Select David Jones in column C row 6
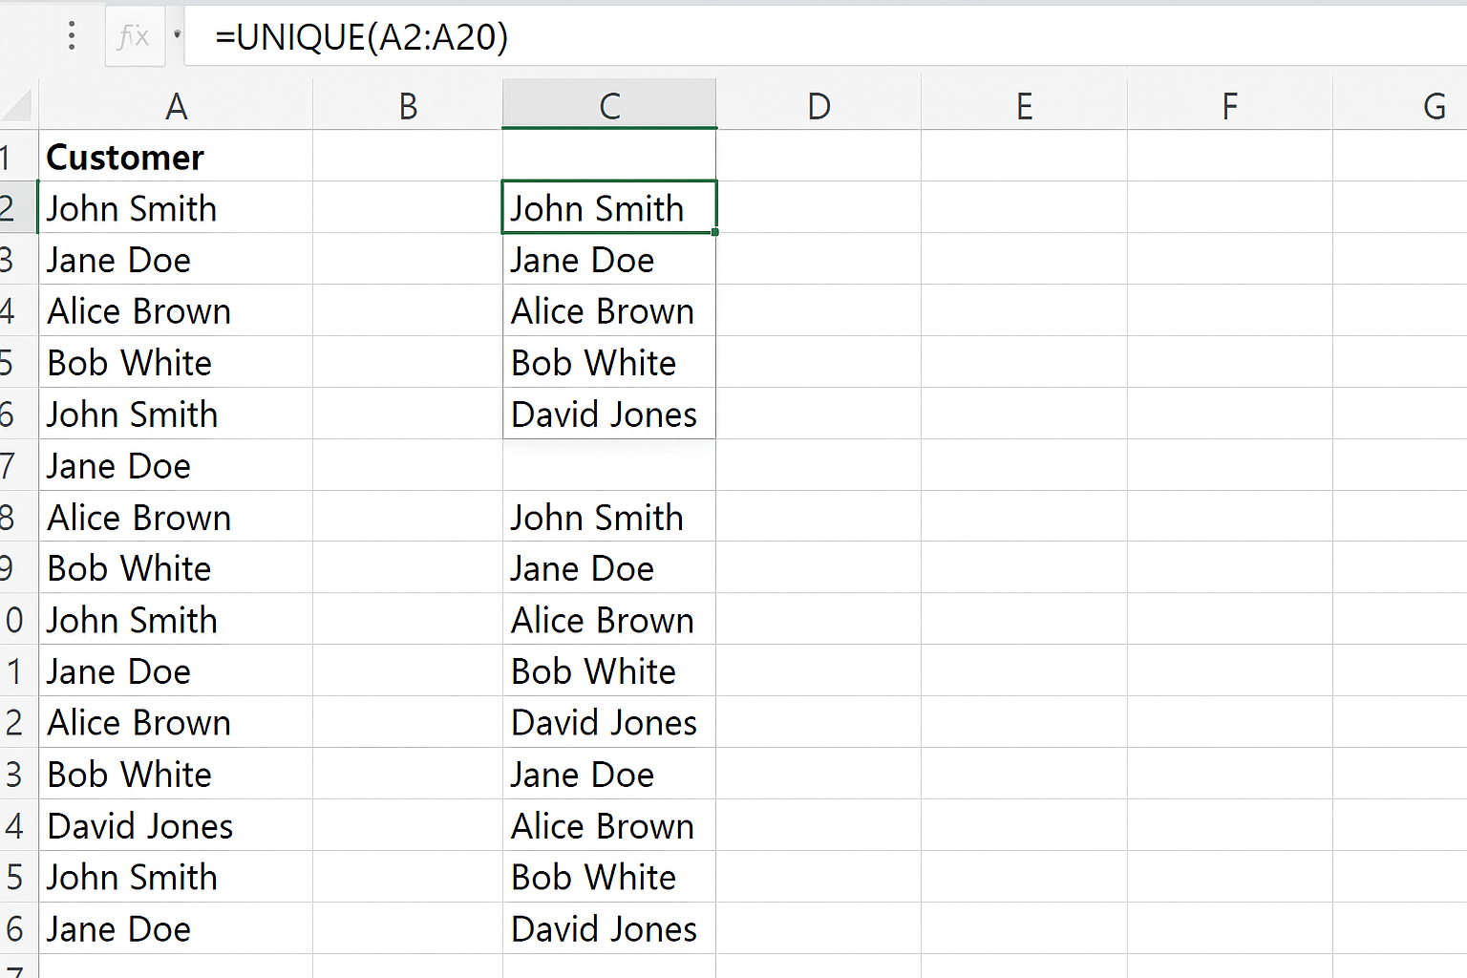 (x=609, y=414)
